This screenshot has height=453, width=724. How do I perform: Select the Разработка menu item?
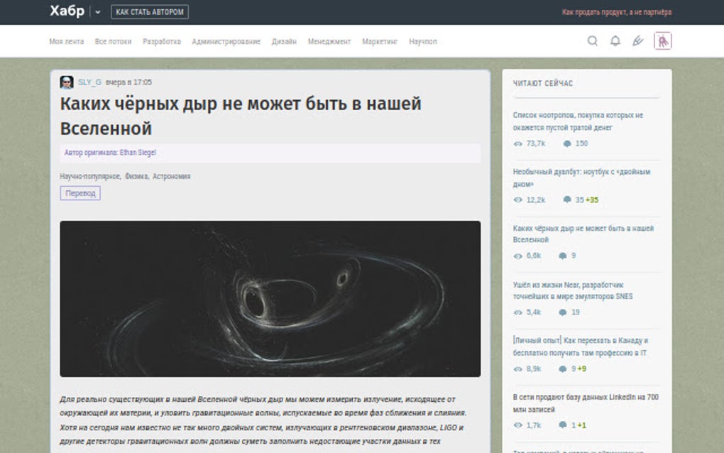(x=162, y=42)
